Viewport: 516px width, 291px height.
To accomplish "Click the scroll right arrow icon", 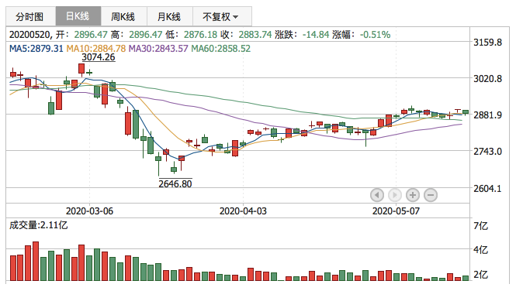I will 395,195.
